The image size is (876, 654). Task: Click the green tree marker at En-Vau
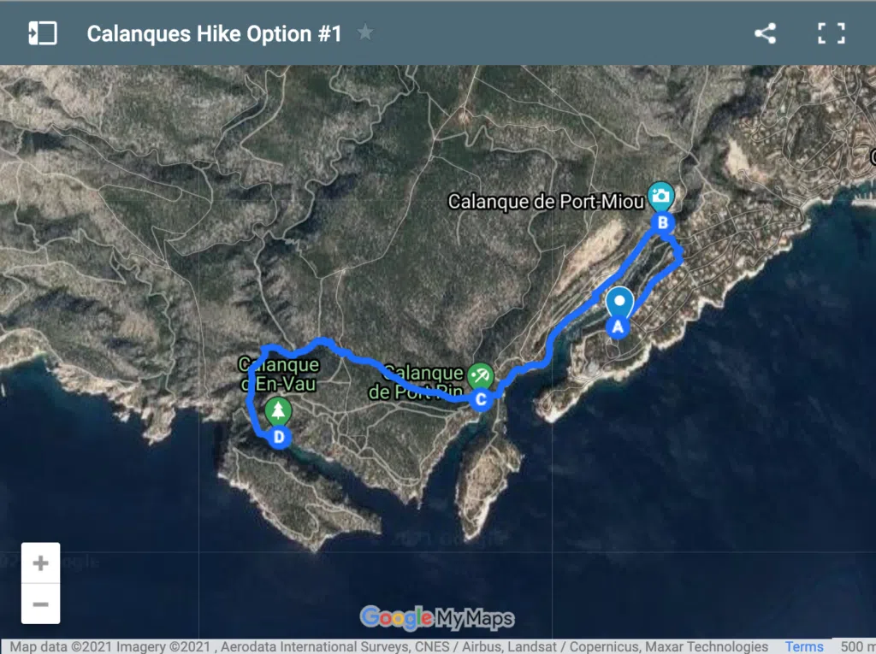click(277, 411)
